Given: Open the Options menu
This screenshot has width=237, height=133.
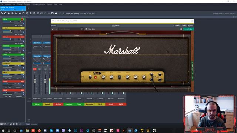Looking at the screenshot, I should pos(49,4).
